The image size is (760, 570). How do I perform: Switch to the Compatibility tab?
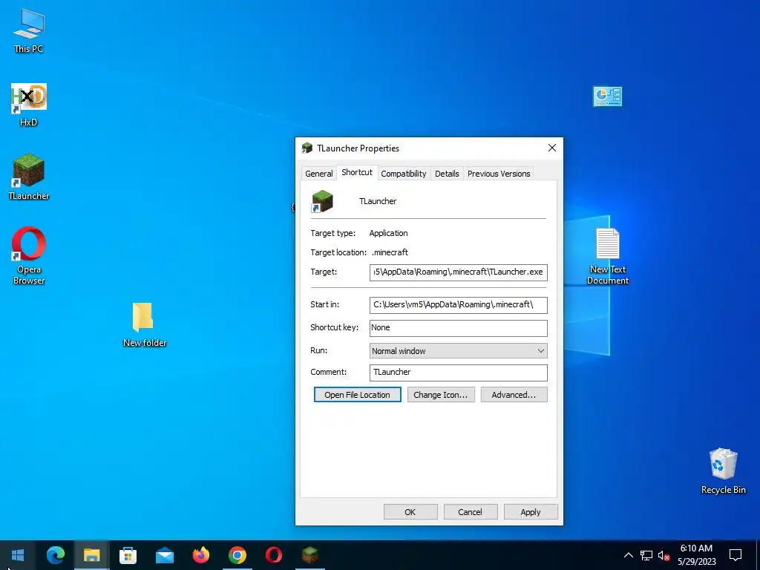click(403, 174)
